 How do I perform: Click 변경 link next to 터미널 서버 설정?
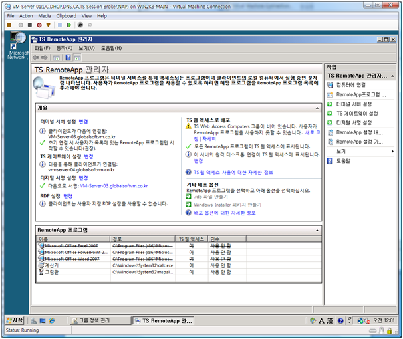click(x=83, y=122)
